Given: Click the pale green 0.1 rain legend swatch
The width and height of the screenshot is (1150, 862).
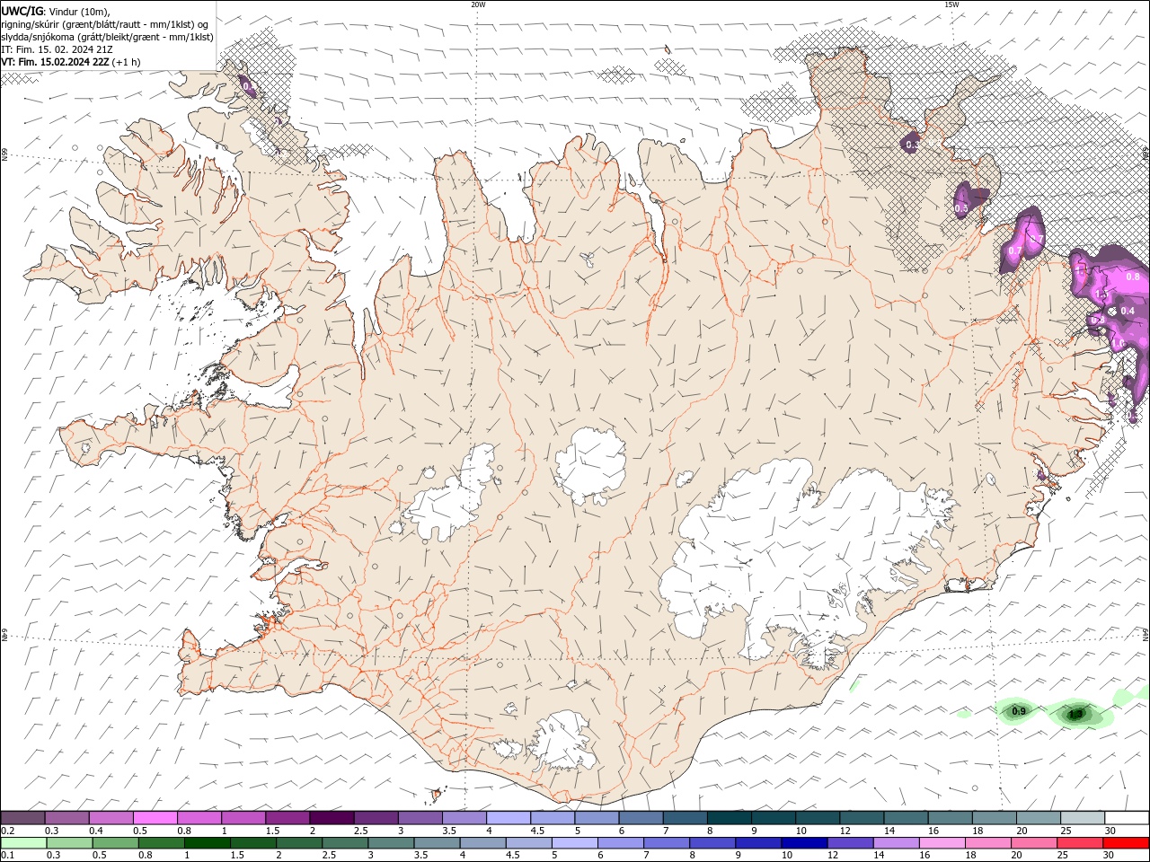Looking at the screenshot, I should [x=24, y=843].
